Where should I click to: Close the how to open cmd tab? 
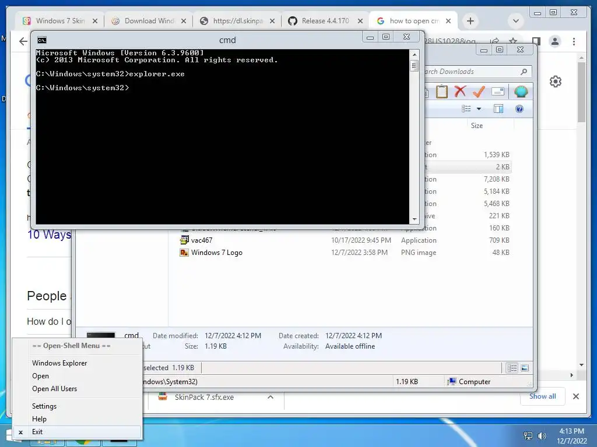click(448, 22)
